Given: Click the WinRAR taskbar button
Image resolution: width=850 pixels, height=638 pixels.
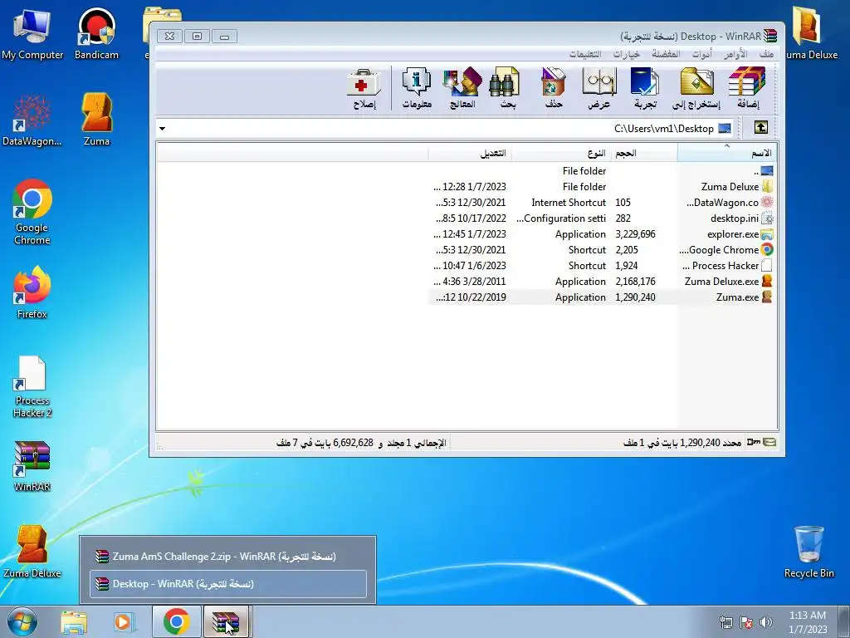Looking at the screenshot, I should (x=226, y=621).
